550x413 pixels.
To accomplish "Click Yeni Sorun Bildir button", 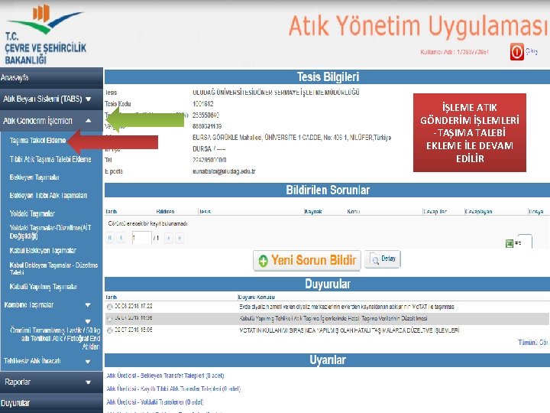I will [x=307, y=260].
